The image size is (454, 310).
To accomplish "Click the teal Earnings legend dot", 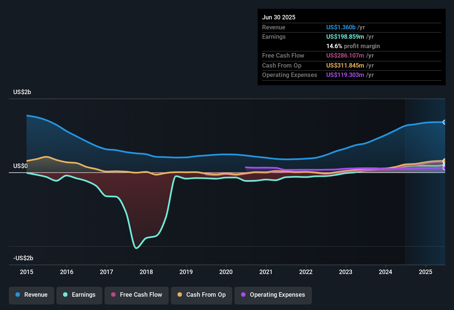I will [x=65, y=295].
